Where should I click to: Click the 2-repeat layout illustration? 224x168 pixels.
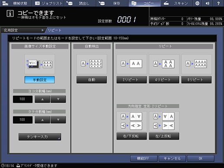[132, 64]
